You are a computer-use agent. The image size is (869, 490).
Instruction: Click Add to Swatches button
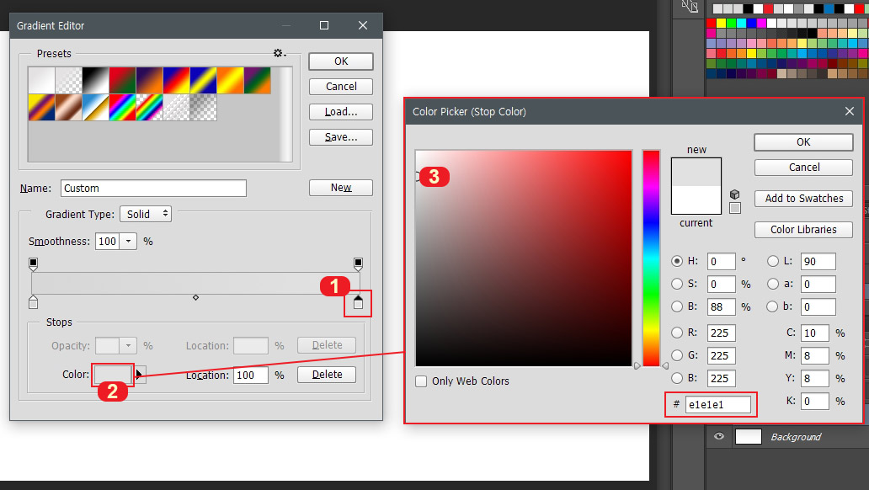click(803, 199)
